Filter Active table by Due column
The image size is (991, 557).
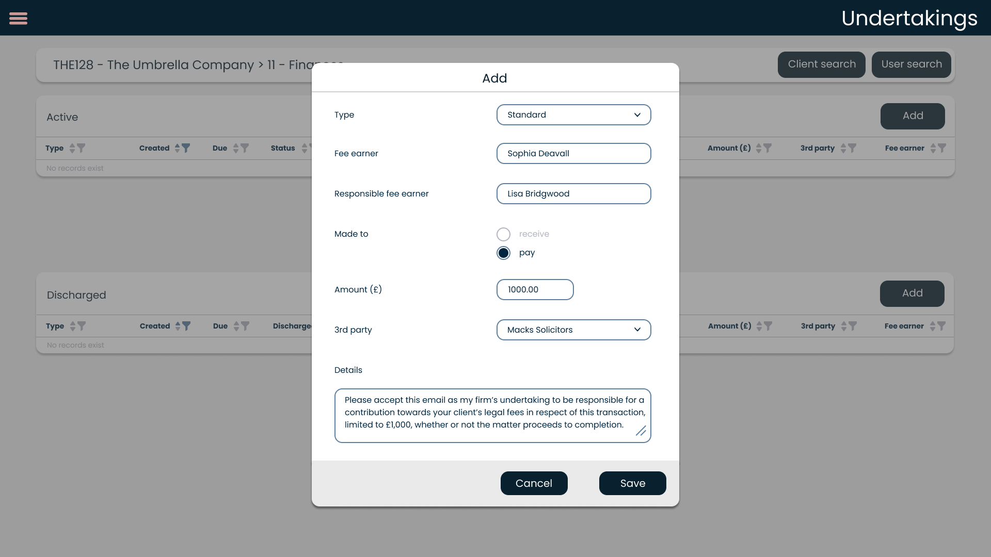tap(245, 148)
